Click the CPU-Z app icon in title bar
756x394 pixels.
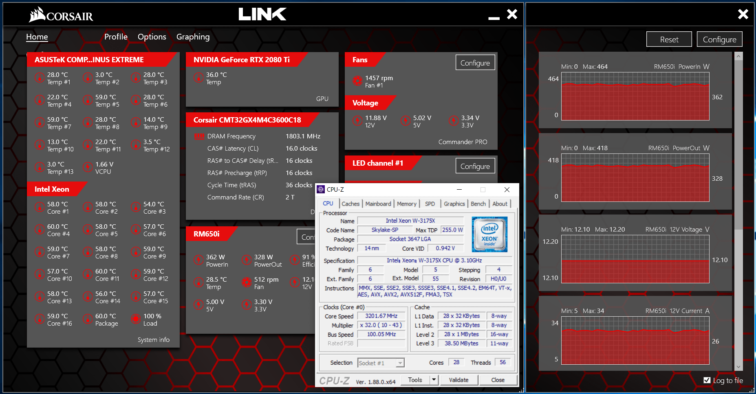click(321, 189)
